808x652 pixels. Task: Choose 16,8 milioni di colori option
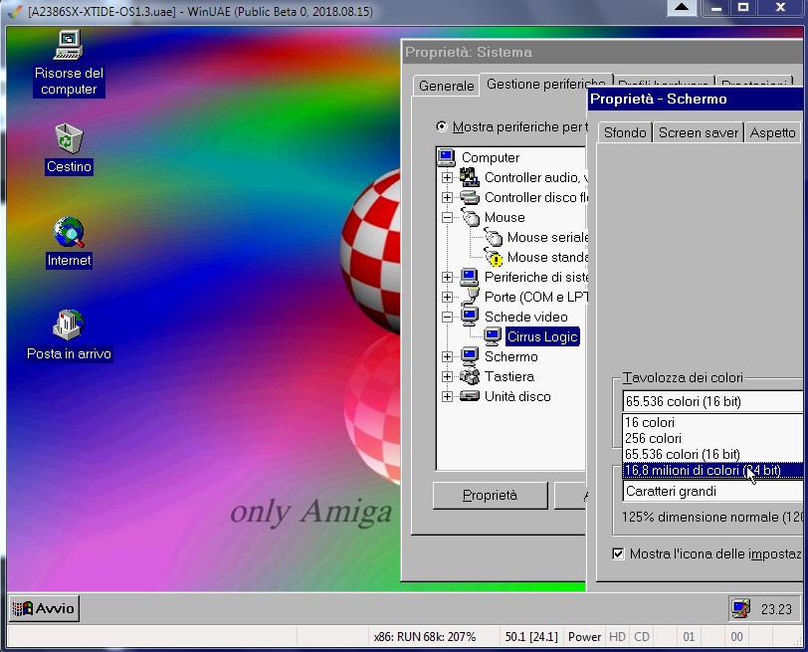coord(702,470)
